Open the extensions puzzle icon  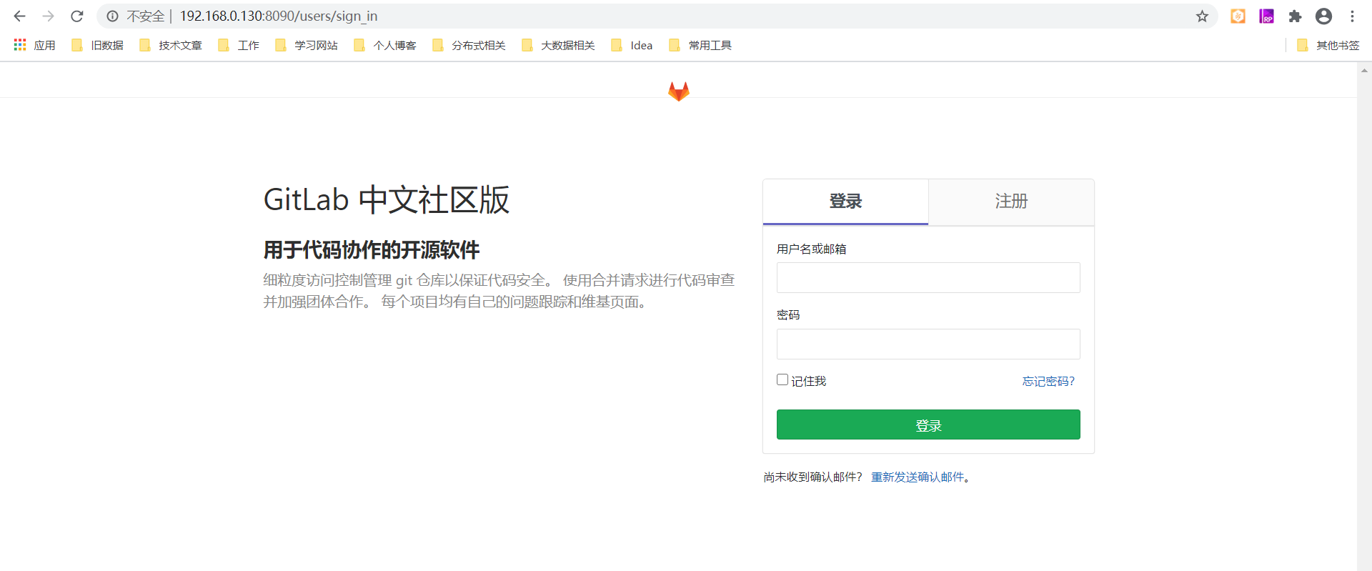click(x=1295, y=16)
